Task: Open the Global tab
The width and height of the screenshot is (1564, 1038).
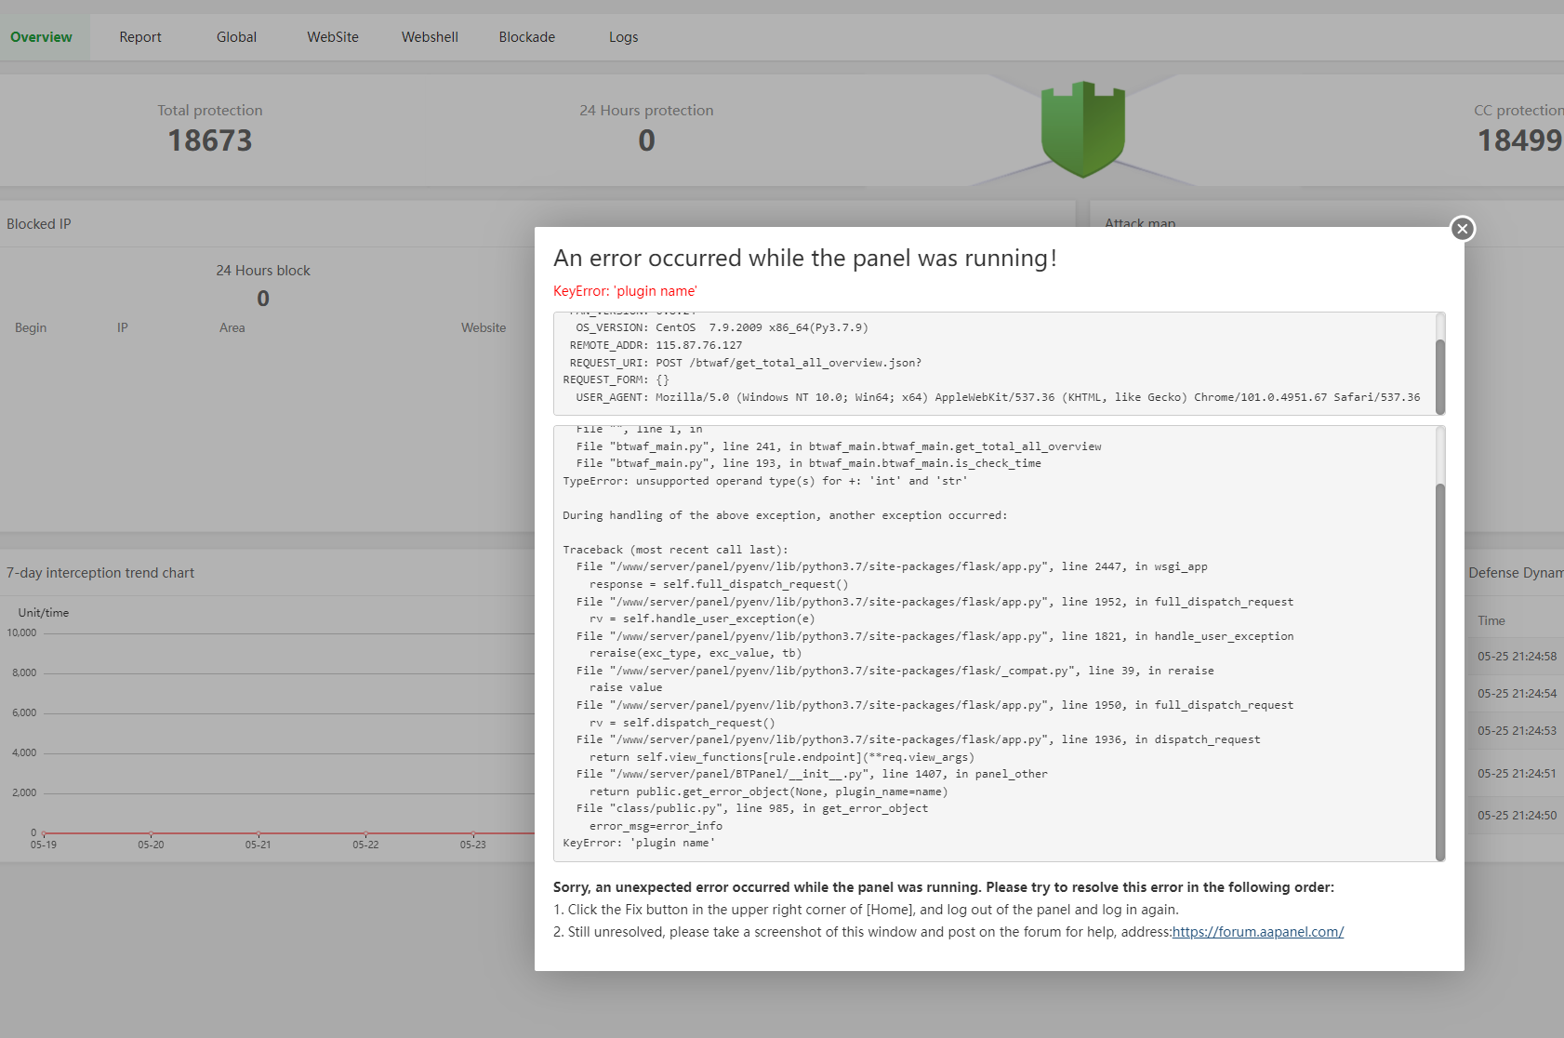Action: (x=235, y=36)
